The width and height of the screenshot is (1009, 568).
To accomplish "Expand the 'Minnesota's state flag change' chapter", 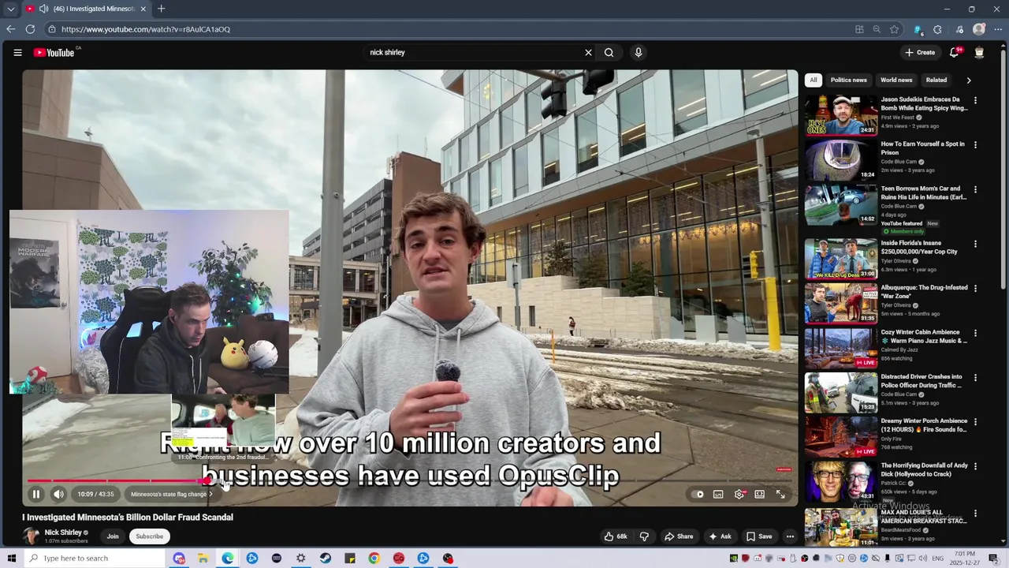I will pyautogui.click(x=172, y=495).
